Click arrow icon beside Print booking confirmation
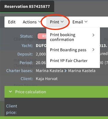 (93, 35)
